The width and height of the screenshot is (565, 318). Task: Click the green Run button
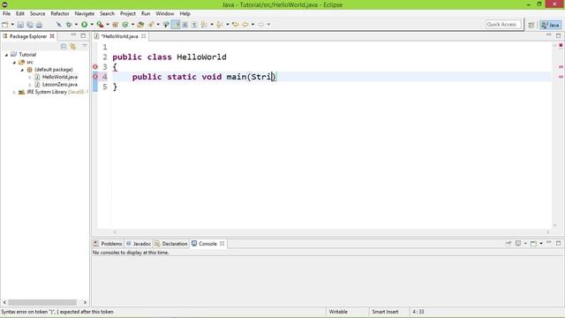click(85, 25)
